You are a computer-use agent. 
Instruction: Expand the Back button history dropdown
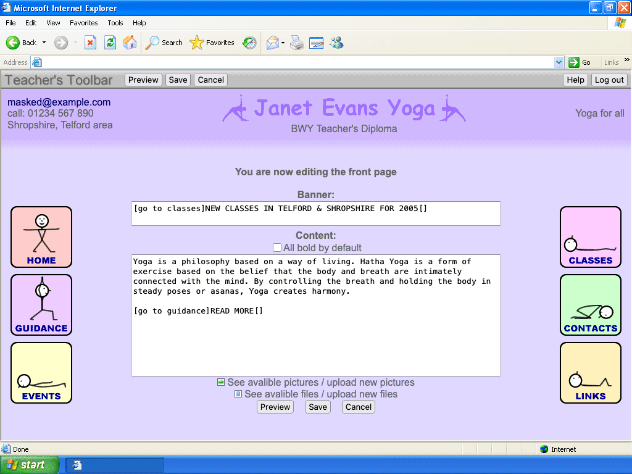click(x=44, y=43)
